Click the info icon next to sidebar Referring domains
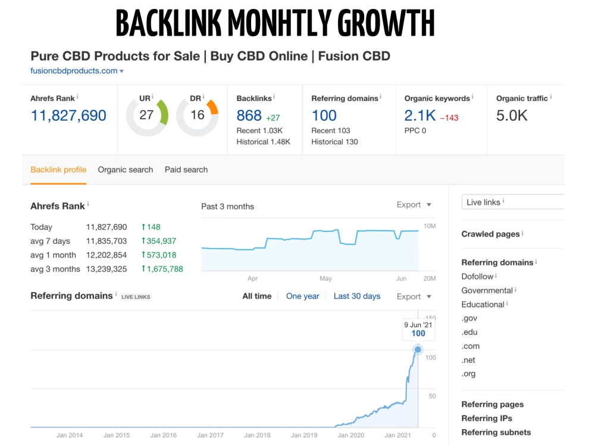Viewport: 595px width, 446px height. tap(536, 262)
